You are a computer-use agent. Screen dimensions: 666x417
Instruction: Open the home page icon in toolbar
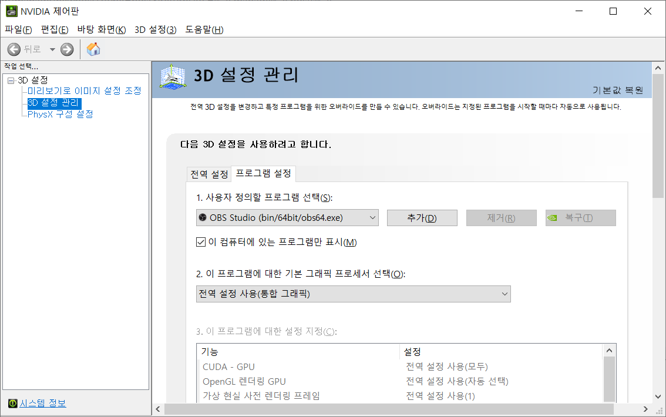(93, 49)
